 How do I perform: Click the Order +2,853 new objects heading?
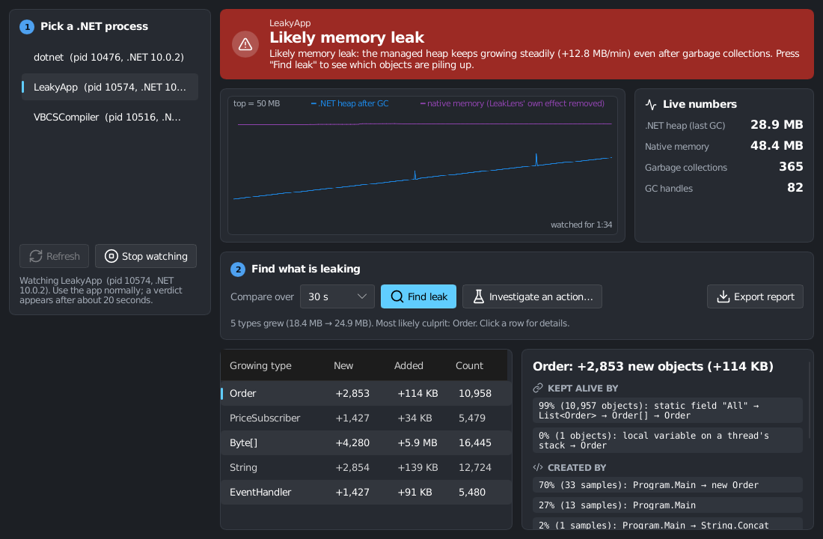tap(653, 366)
